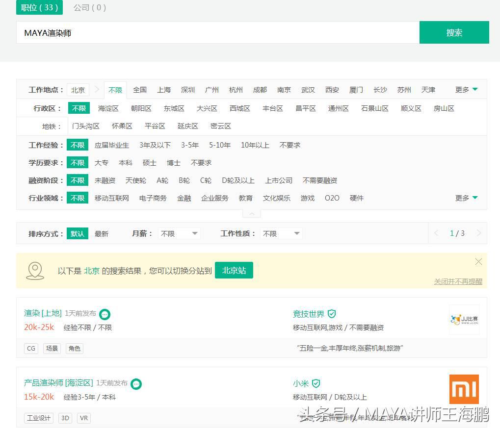Switch to the 公司 ( 0 ) tab
The image size is (500, 429).
pyautogui.click(x=89, y=8)
